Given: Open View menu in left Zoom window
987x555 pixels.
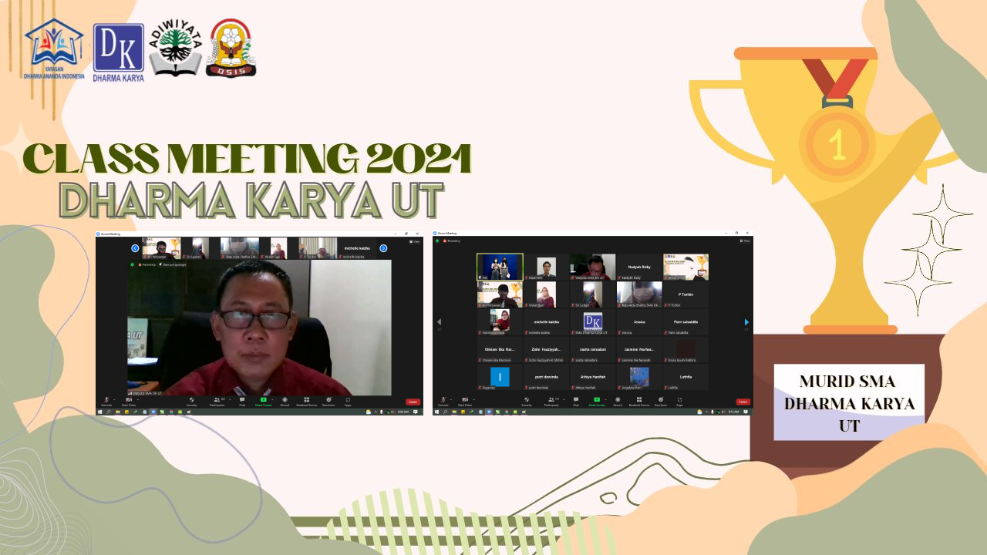Looking at the screenshot, I should click(x=414, y=241).
